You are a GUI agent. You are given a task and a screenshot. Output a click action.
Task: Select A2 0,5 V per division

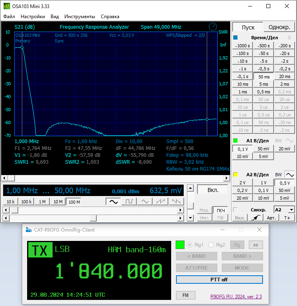pyautogui.click(x=284, y=183)
